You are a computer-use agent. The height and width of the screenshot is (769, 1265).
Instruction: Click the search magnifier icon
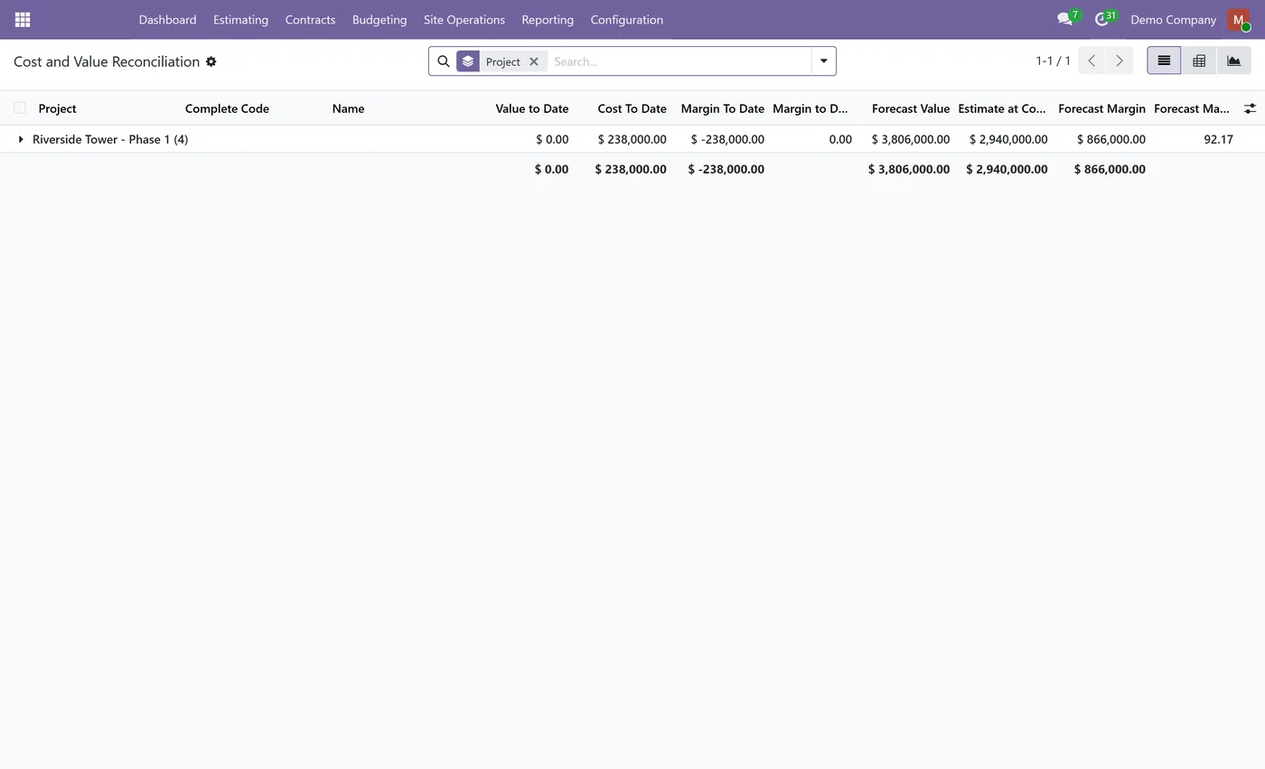(x=444, y=61)
